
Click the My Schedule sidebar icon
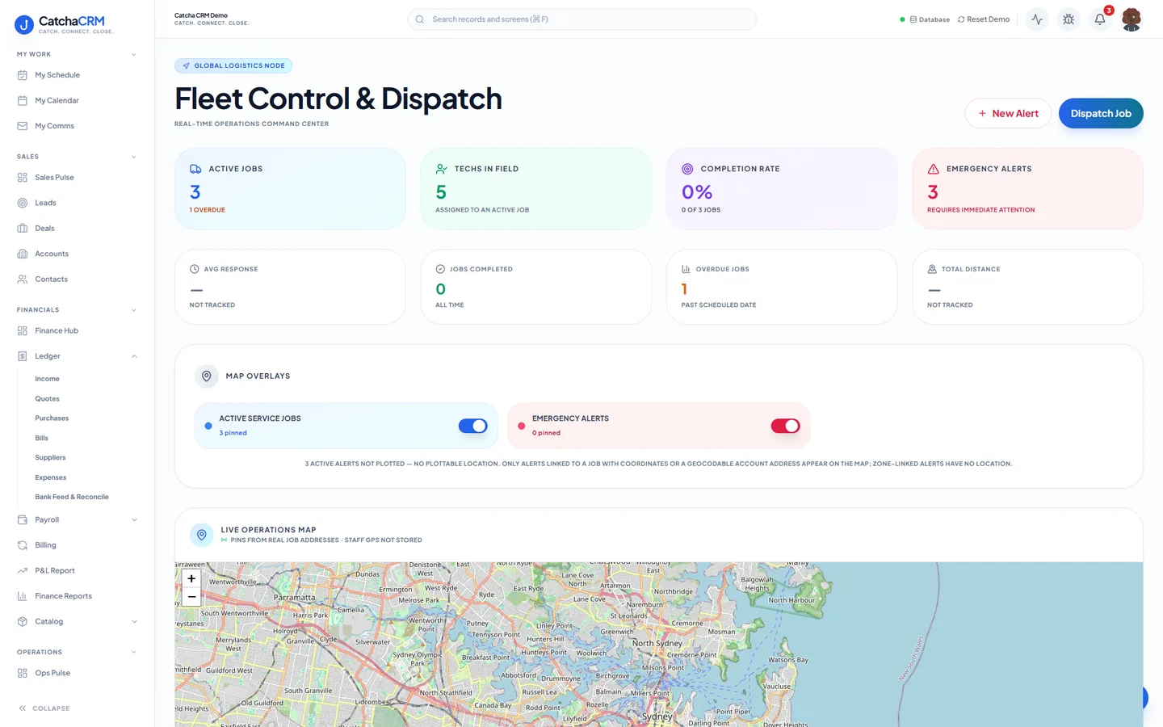(23, 75)
